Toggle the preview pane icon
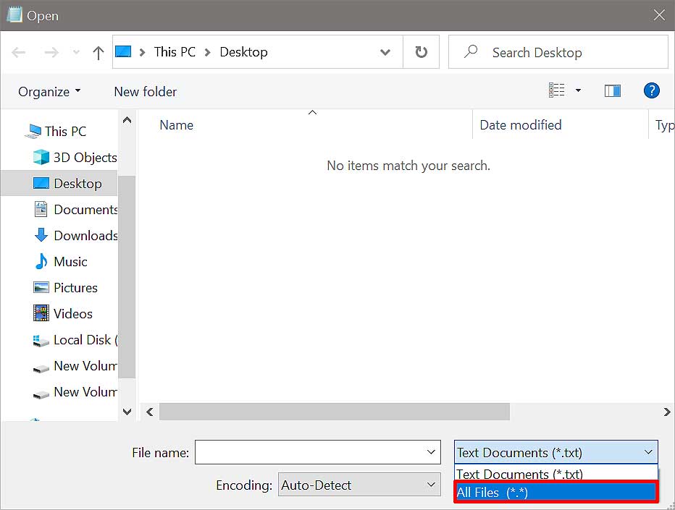This screenshot has height=510, width=675. point(612,91)
